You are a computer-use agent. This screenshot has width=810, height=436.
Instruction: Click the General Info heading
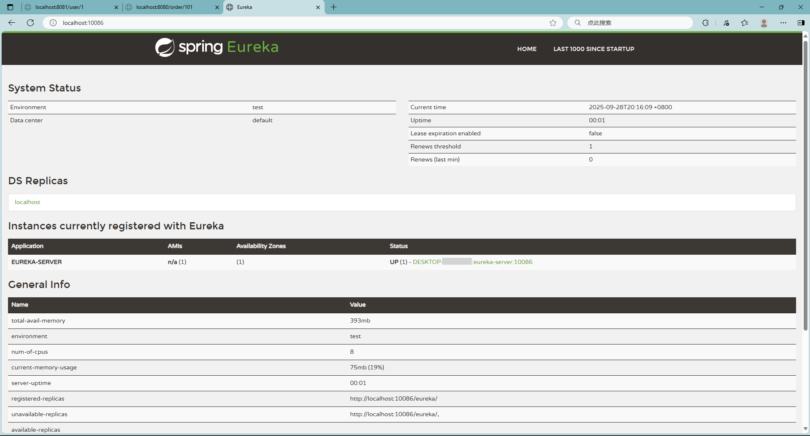click(x=39, y=284)
